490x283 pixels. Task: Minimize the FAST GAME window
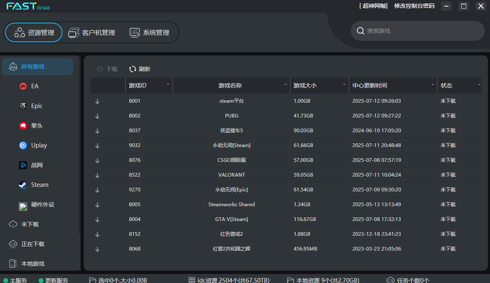(x=446, y=6)
